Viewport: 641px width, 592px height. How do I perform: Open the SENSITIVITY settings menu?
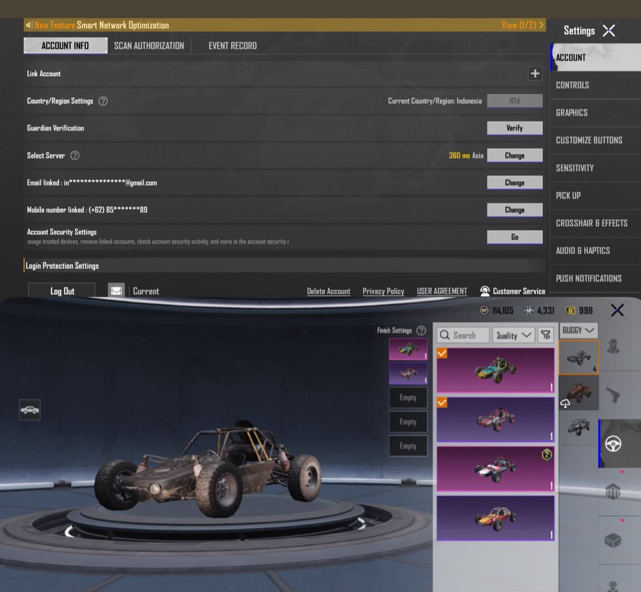[595, 168]
